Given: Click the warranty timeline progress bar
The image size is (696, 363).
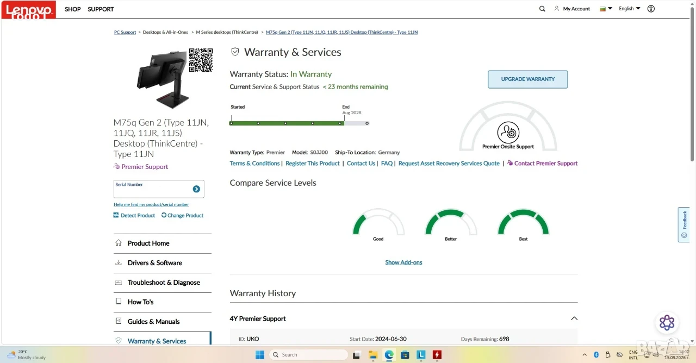Looking at the screenshot, I should point(299,123).
